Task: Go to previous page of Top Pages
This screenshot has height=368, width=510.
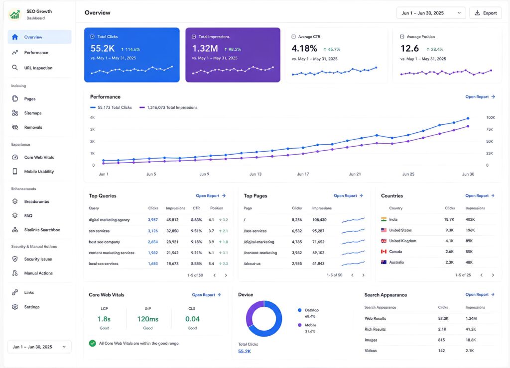Action: (x=352, y=275)
